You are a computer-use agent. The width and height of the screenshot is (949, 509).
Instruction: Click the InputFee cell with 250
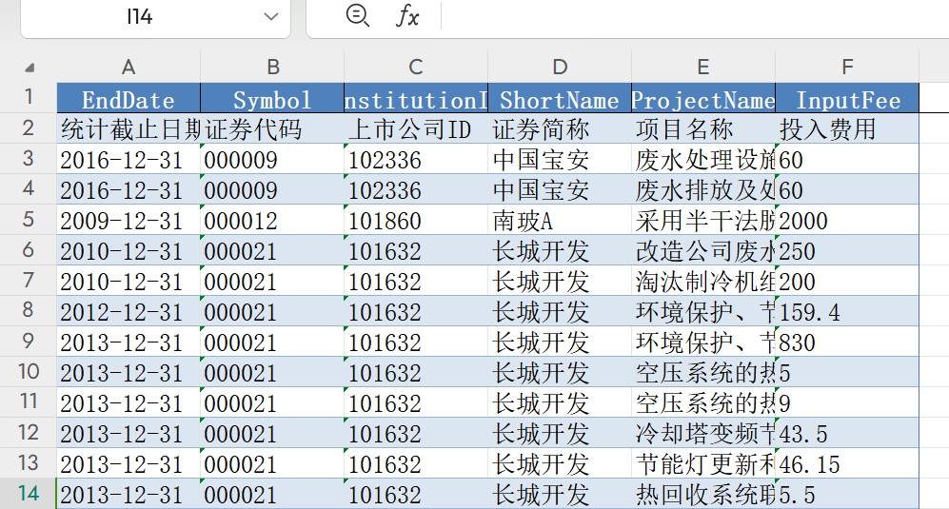pyautogui.click(x=847, y=250)
